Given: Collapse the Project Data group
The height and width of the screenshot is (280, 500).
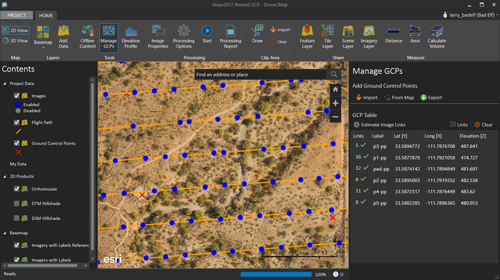Looking at the screenshot, I should pyautogui.click(x=5, y=83).
